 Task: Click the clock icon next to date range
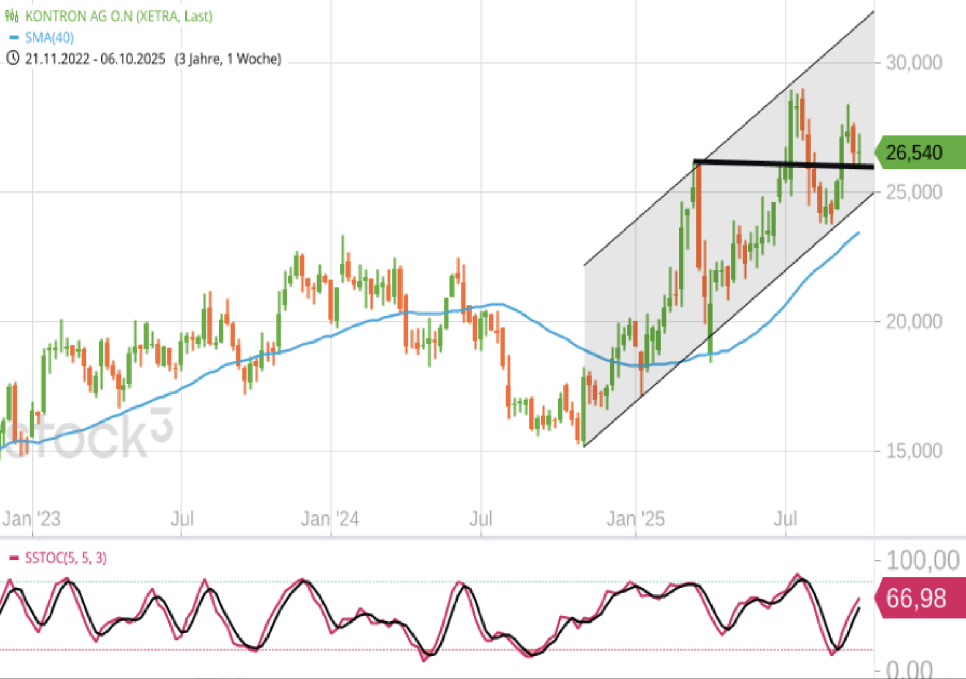[13, 58]
